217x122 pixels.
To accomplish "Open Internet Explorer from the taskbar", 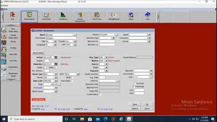I will tap(121, 119).
